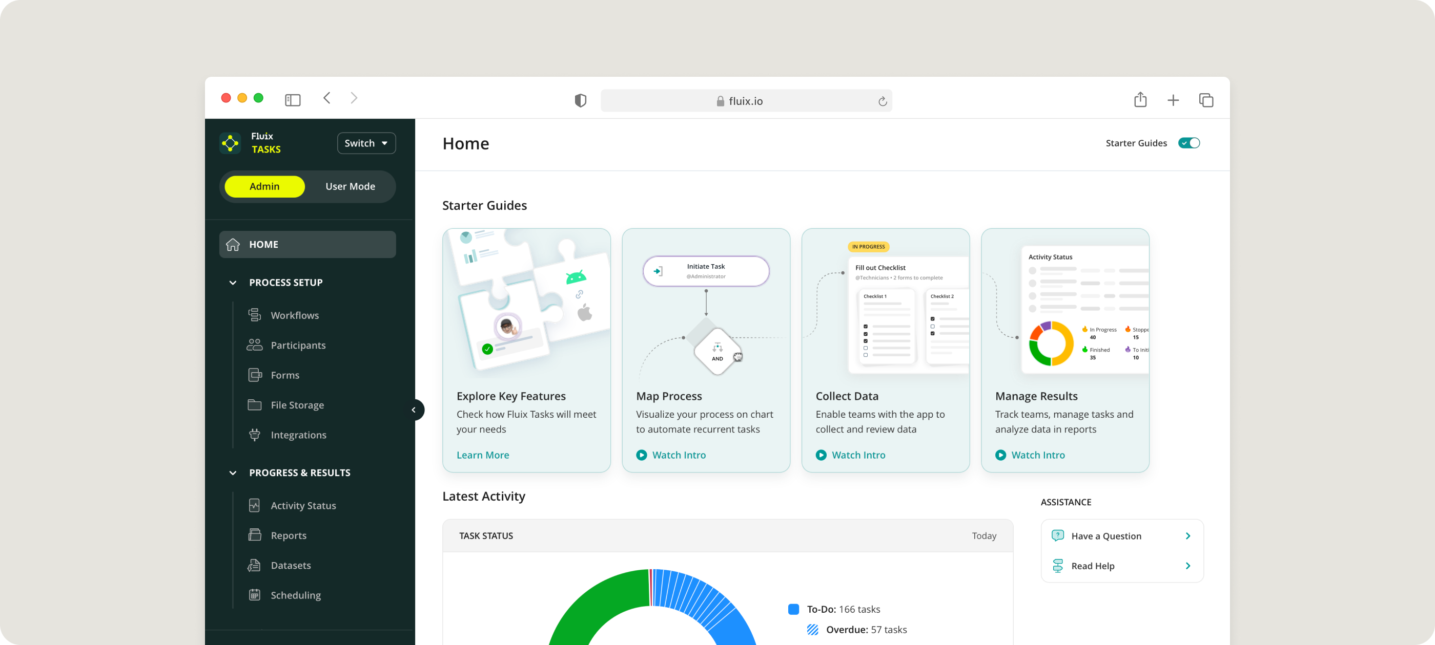
Task: Open Participants via its people icon
Action: pos(255,345)
